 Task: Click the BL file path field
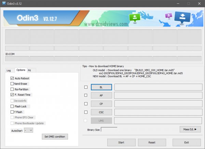(159, 87)
